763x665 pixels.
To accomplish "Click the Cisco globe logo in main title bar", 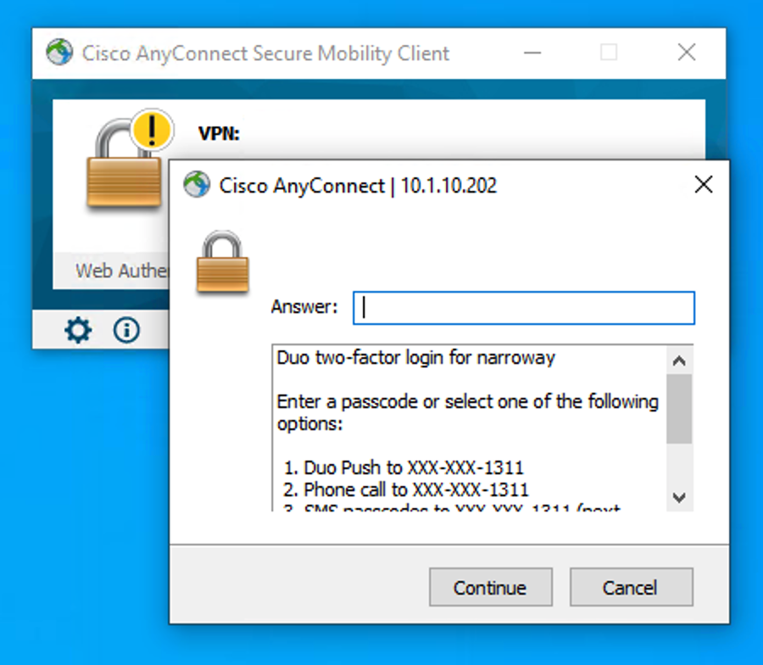I will 58,53.
